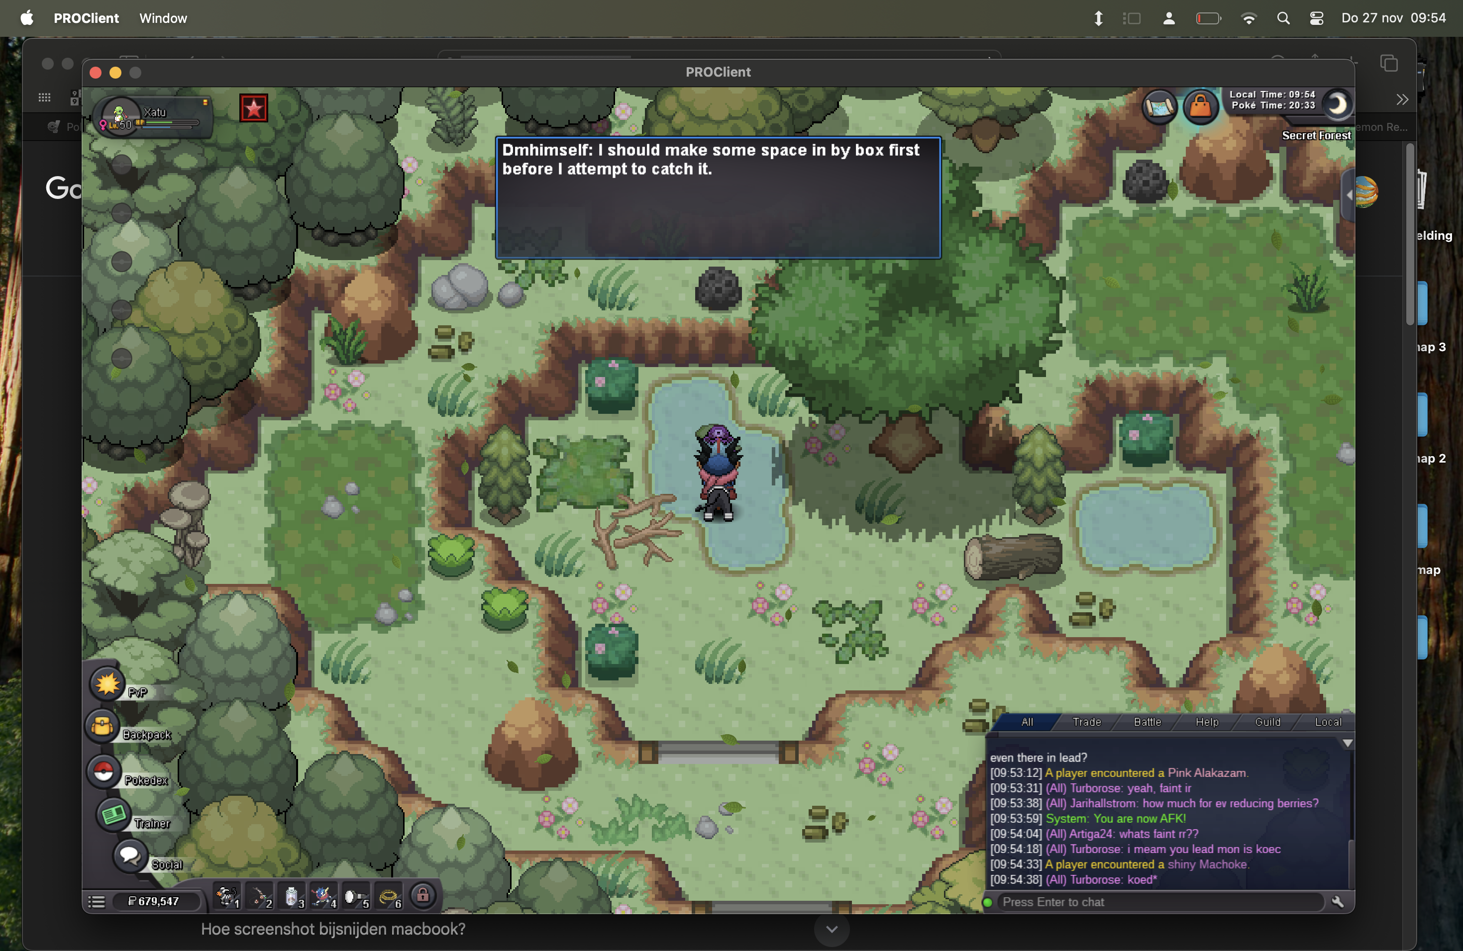Open the Pokedex
The image size is (1463, 951).
(104, 771)
